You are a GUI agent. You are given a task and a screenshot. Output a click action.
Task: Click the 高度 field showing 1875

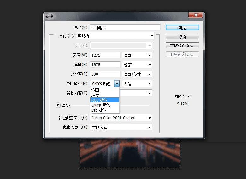(105, 65)
